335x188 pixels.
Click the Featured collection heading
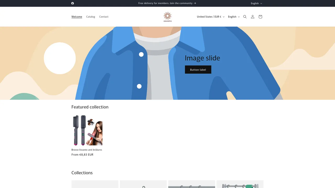(90, 107)
